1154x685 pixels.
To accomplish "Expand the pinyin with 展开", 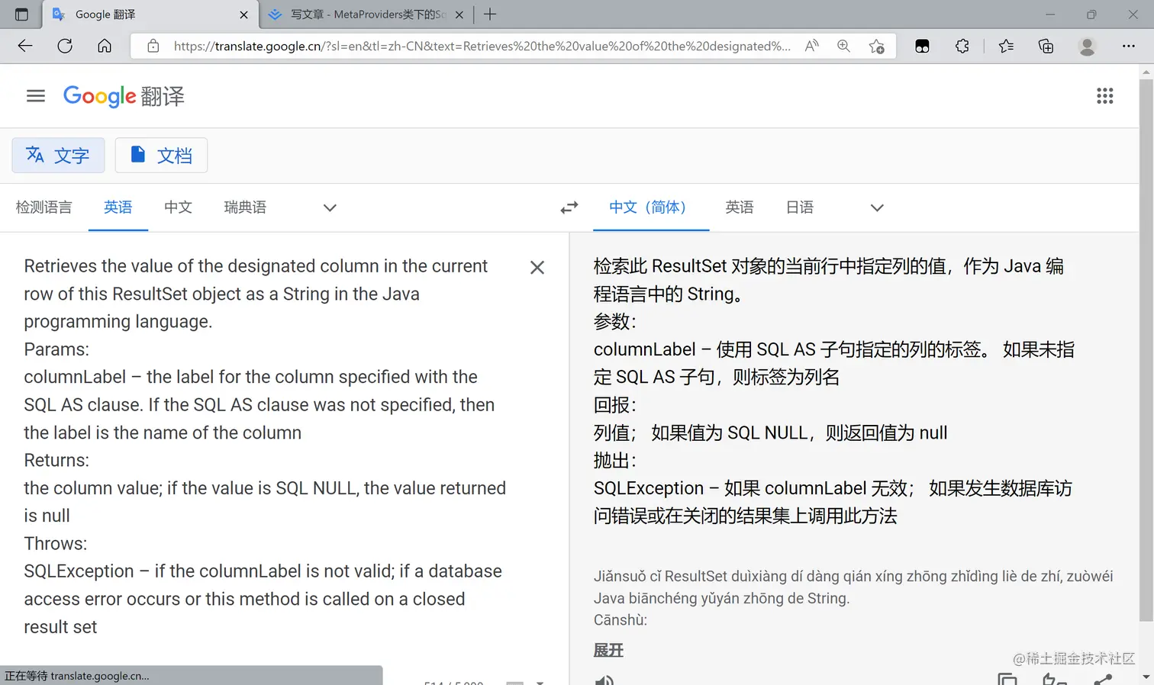I will click(608, 651).
